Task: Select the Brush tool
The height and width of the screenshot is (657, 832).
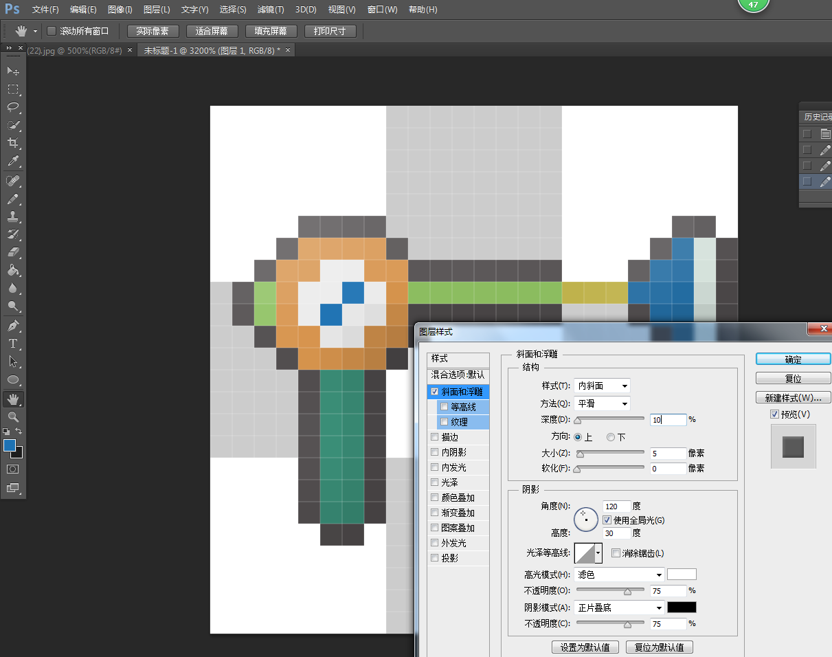Action: (x=13, y=199)
